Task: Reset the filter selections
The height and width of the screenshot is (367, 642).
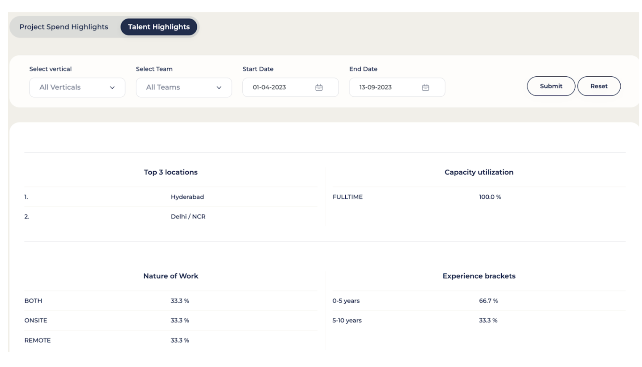Action: point(599,86)
